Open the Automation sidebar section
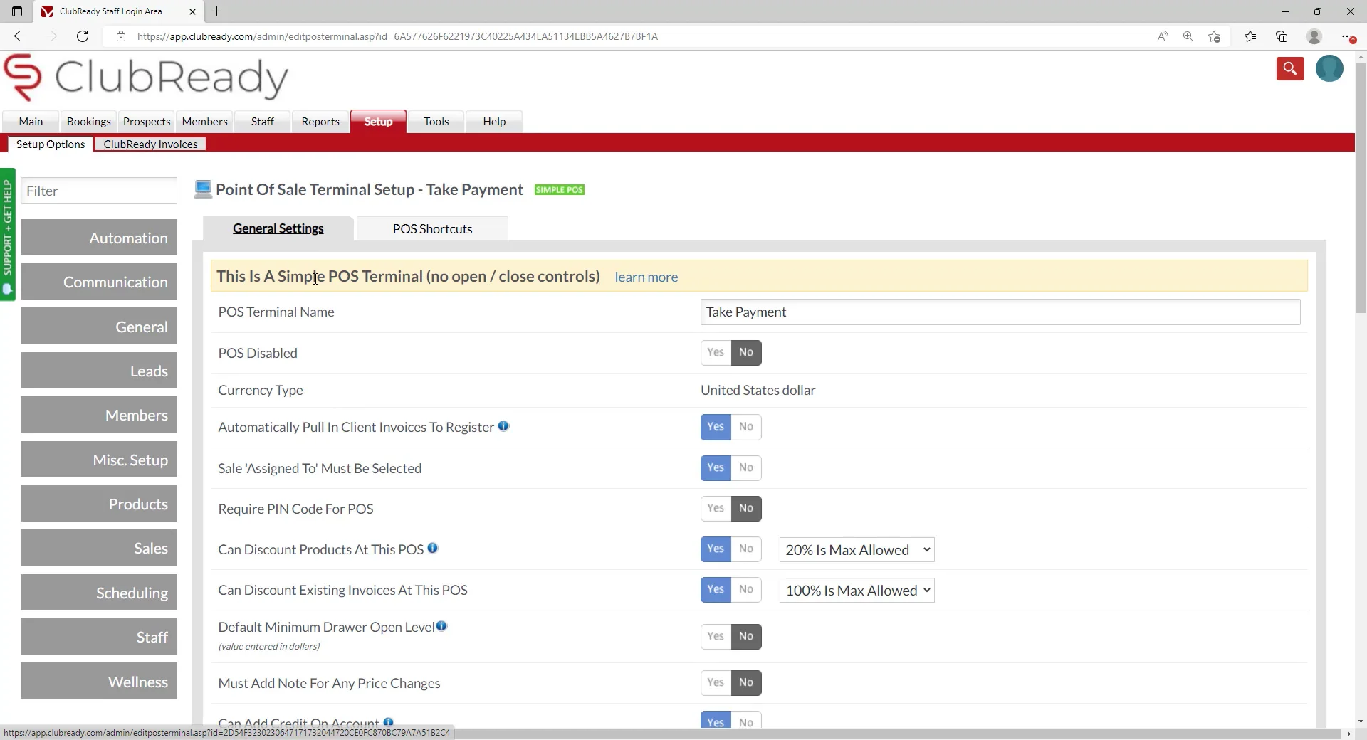1367x740 pixels. (x=99, y=238)
